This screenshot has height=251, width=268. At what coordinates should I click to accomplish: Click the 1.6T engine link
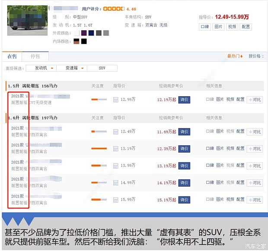pyautogui.click(x=88, y=25)
